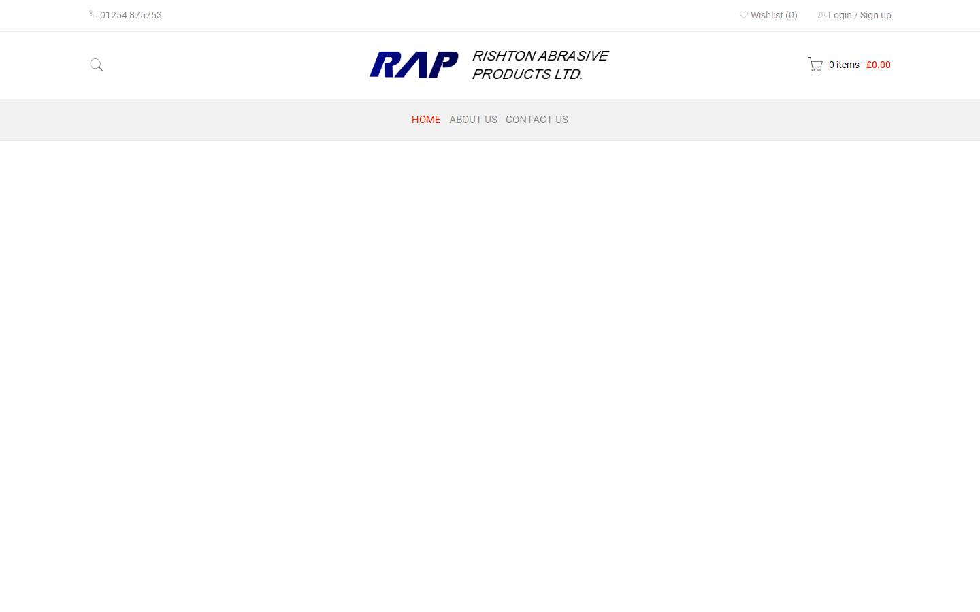Switch to the ABOUT US tab

coord(473,120)
